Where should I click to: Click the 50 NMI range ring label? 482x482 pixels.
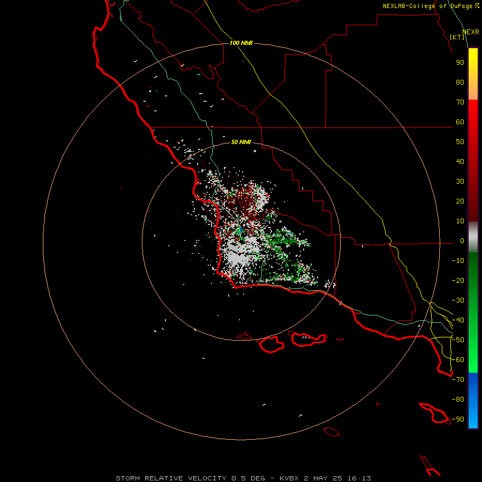point(241,142)
